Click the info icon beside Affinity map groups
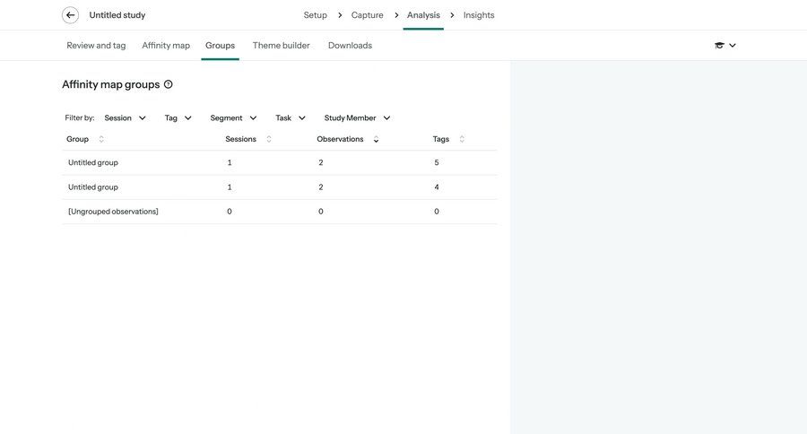 [x=169, y=84]
